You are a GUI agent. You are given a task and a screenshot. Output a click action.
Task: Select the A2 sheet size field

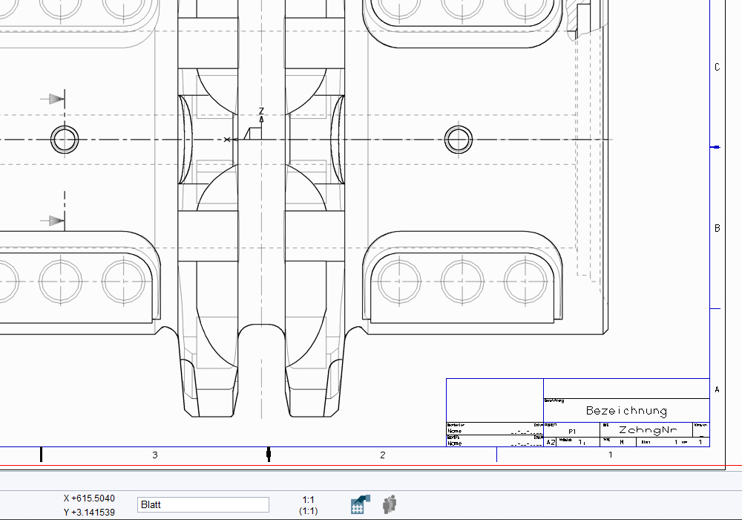click(x=551, y=442)
